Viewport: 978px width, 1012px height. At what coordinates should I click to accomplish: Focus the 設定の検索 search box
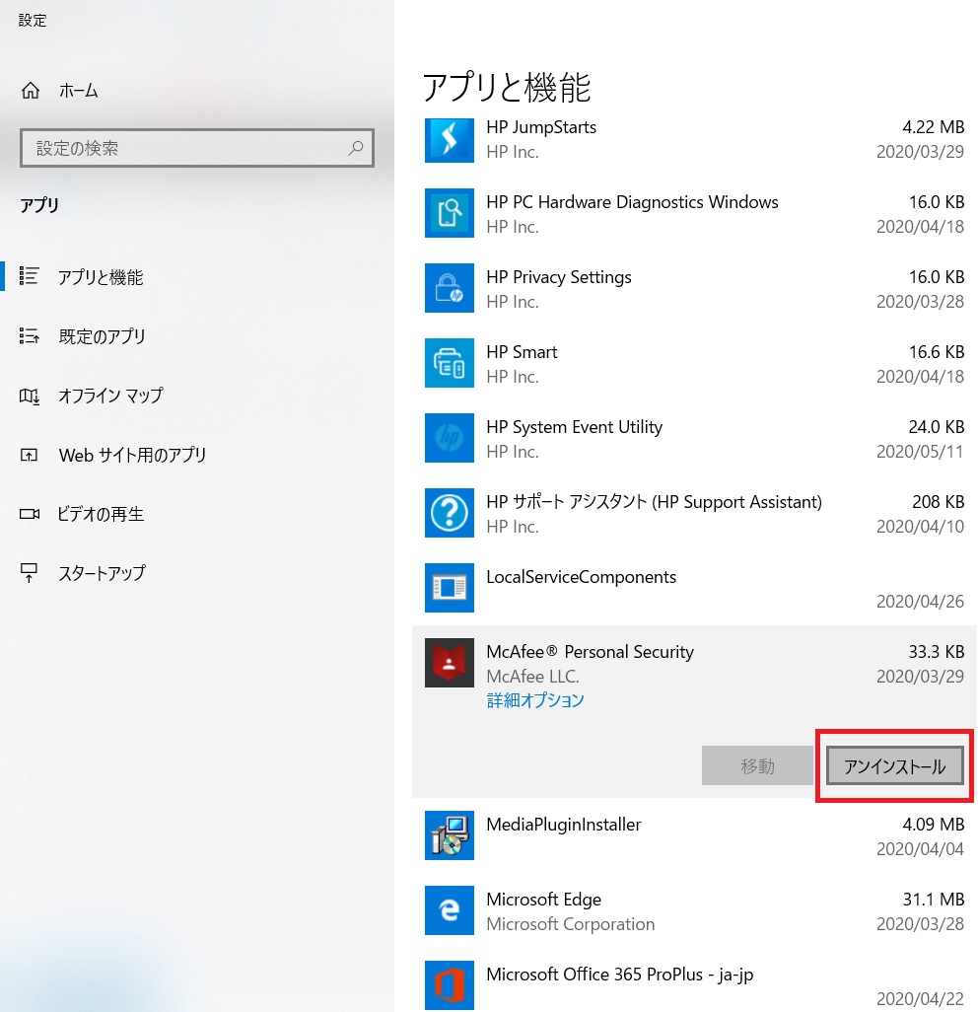tap(197, 148)
